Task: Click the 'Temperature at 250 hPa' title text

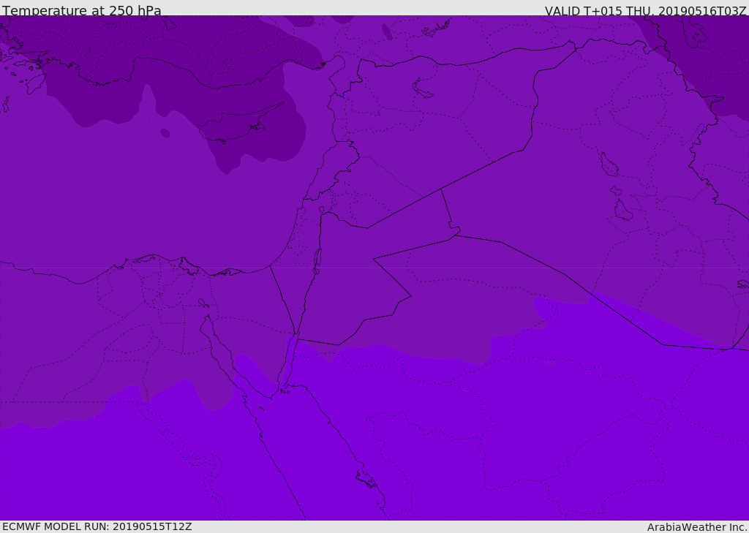Action: (82, 10)
